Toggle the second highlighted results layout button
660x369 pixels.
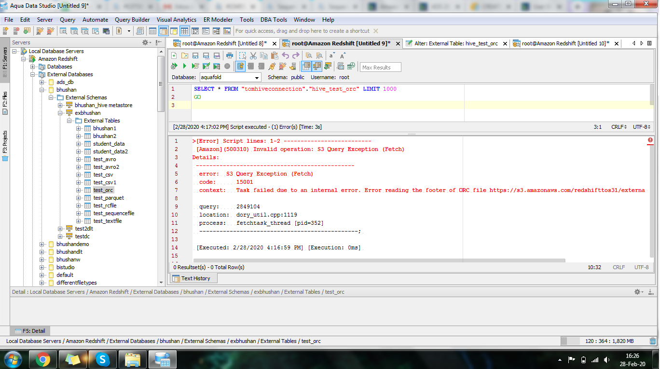click(x=317, y=66)
